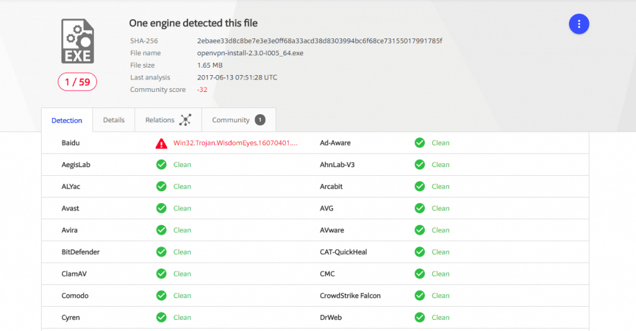The height and width of the screenshot is (331, 636).
Task: Click the Win32.Trojan.WisdomEyes detection name
Action: (x=235, y=143)
